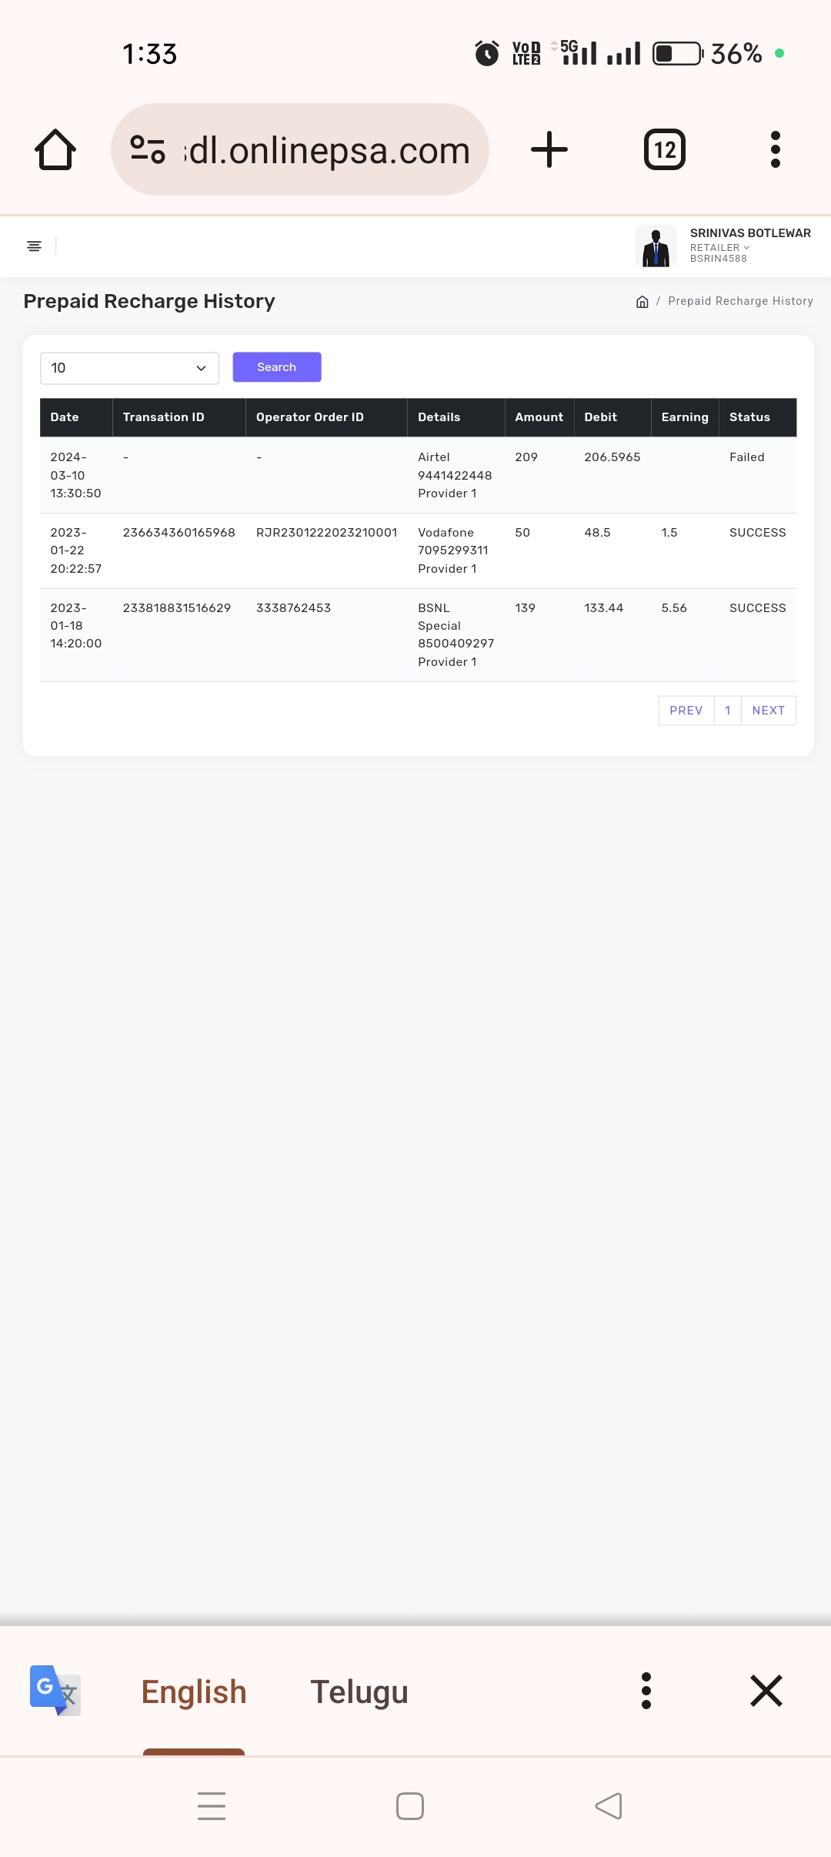This screenshot has height=1857, width=831.
Task: Open the page size dropdown showing 10
Action: point(129,368)
